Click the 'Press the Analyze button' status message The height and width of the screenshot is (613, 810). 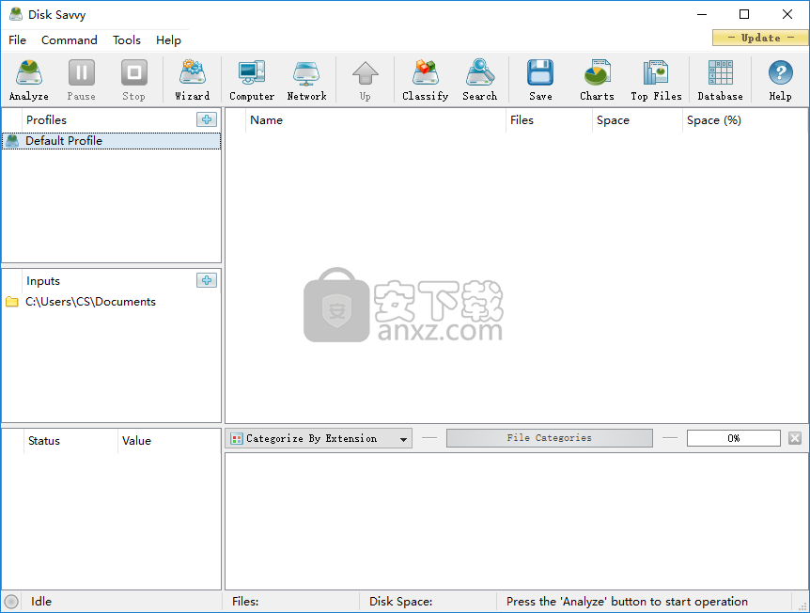(627, 602)
